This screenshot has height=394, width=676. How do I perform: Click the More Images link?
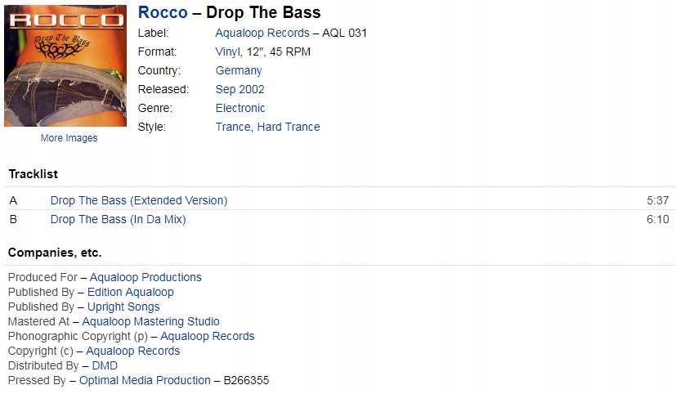click(x=69, y=138)
